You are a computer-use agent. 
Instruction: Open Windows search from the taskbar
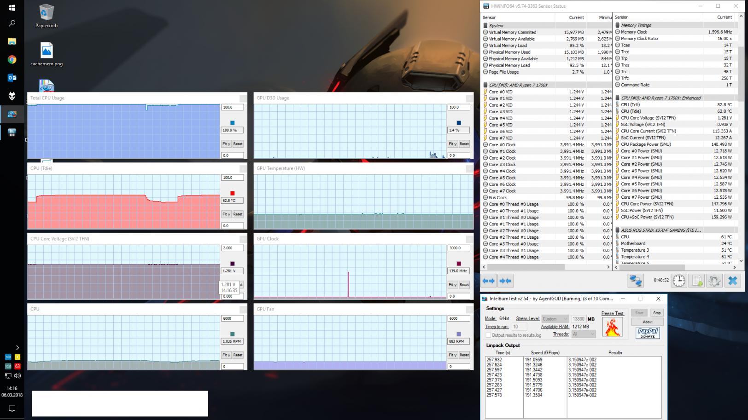click(12, 23)
